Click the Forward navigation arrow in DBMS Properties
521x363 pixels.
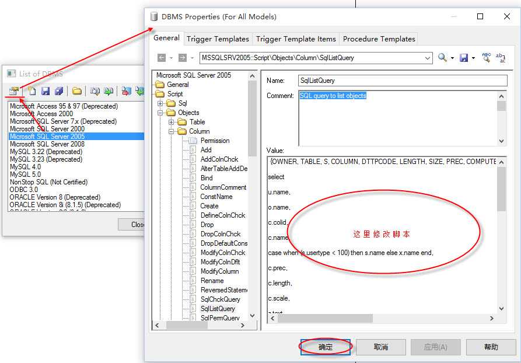(x=183, y=58)
